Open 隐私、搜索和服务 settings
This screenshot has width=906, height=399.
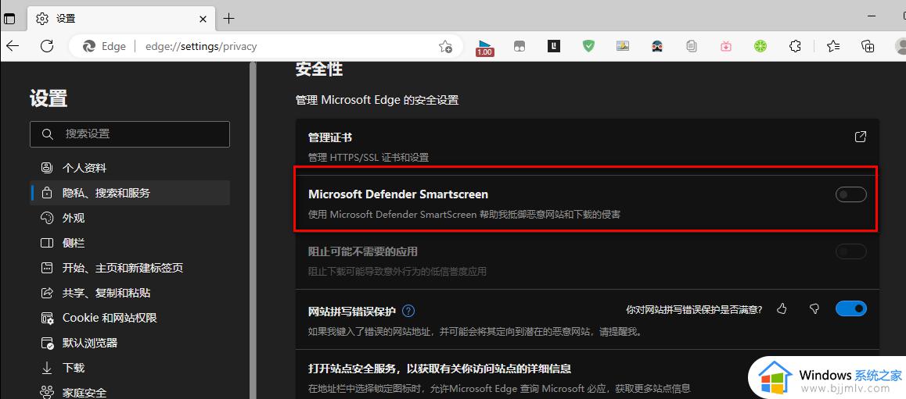point(129,193)
